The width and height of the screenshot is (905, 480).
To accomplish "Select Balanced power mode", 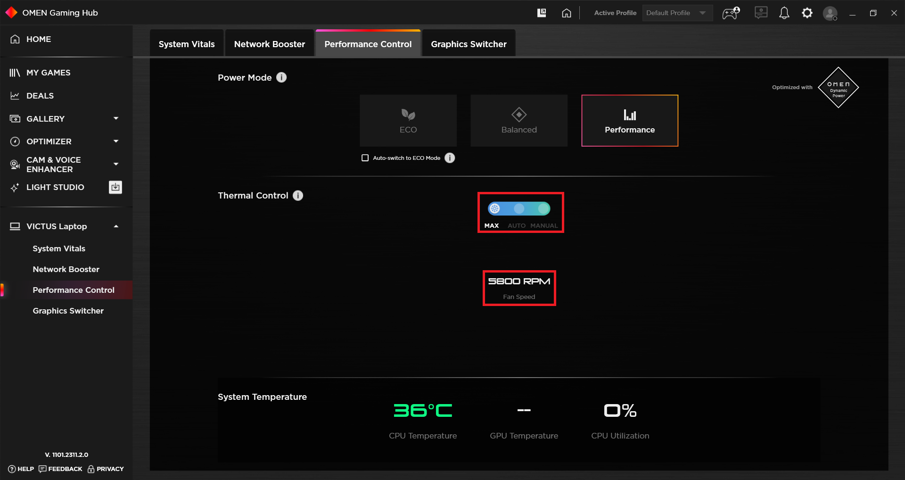I will (519, 121).
